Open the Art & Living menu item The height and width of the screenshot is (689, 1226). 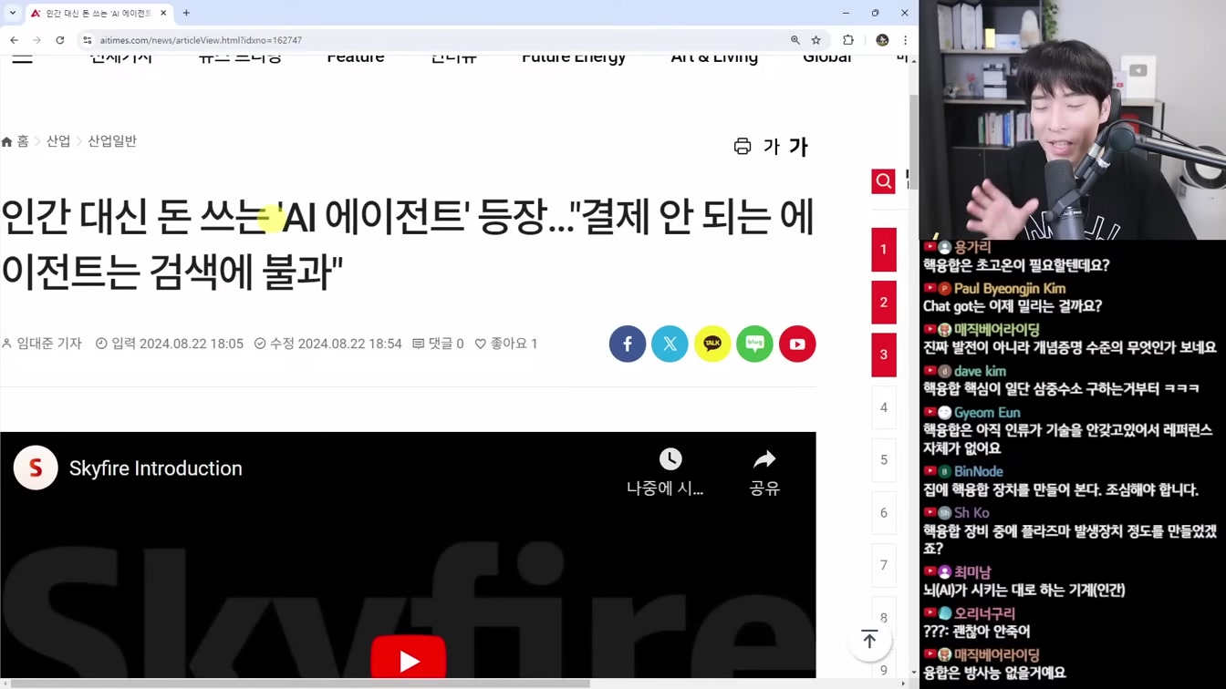tap(714, 58)
